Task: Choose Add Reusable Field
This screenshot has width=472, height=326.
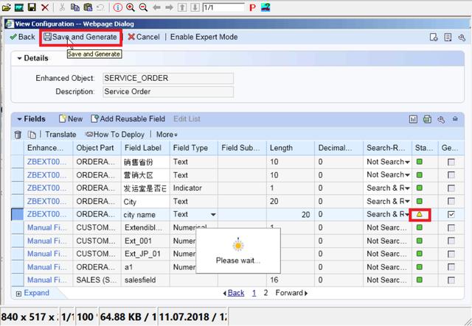Action: point(128,119)
